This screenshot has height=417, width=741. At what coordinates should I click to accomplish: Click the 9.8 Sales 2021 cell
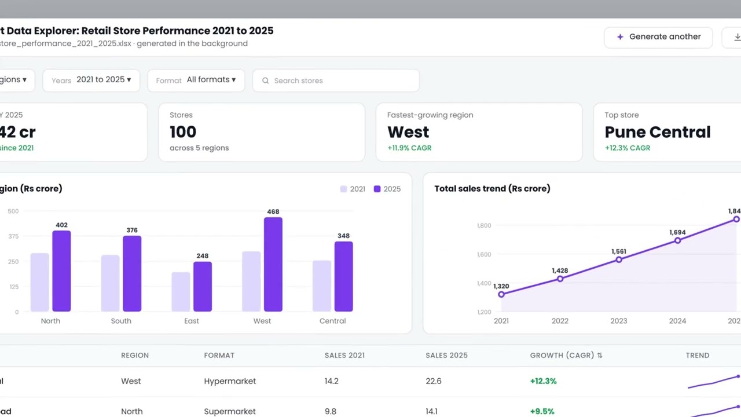(331, 411)
